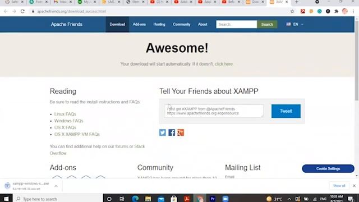
Task: Open Microsoft Store from the taskbar
Action: tap(174, 199)
